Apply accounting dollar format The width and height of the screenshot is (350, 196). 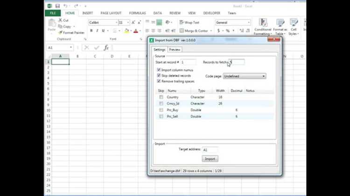218,31
